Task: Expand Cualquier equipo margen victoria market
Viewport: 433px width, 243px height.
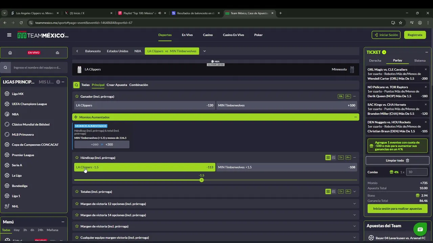Action: coord(355,238)
